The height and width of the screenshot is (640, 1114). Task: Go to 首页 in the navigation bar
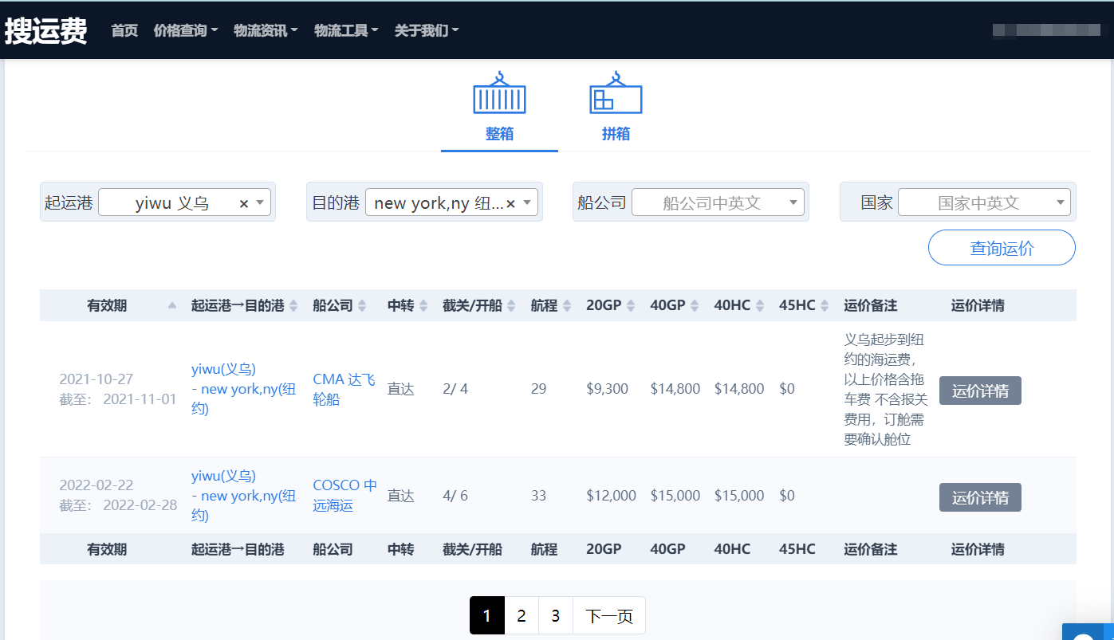[124, 30]
